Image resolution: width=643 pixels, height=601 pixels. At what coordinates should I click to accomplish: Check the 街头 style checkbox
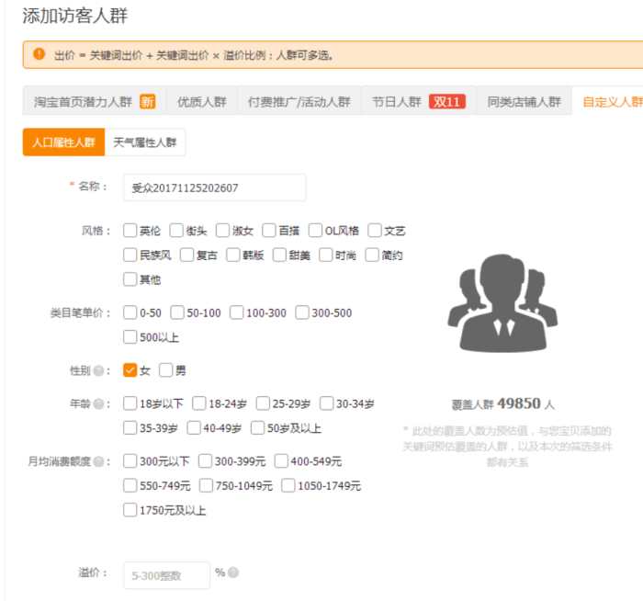(176, 231)
